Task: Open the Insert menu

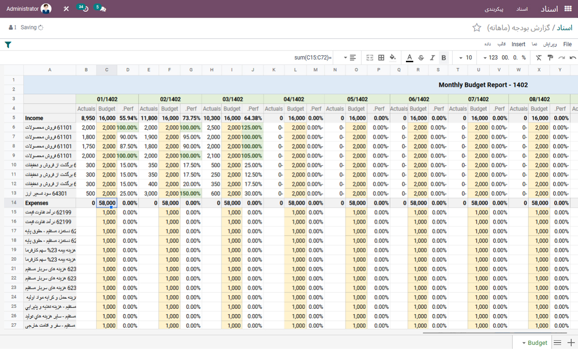Action: tap(518, 44)
